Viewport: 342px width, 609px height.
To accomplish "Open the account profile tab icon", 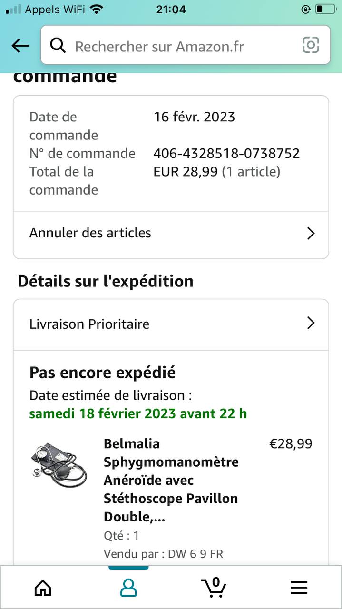I will pyautogui.click(x=128, y=588).
